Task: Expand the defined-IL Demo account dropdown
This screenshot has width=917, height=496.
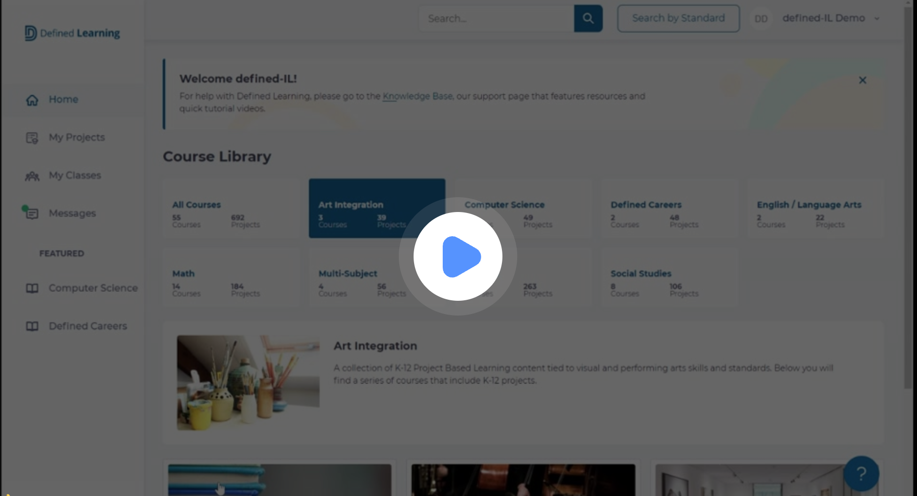Action: pyautogui.click(x=877, y=19)
